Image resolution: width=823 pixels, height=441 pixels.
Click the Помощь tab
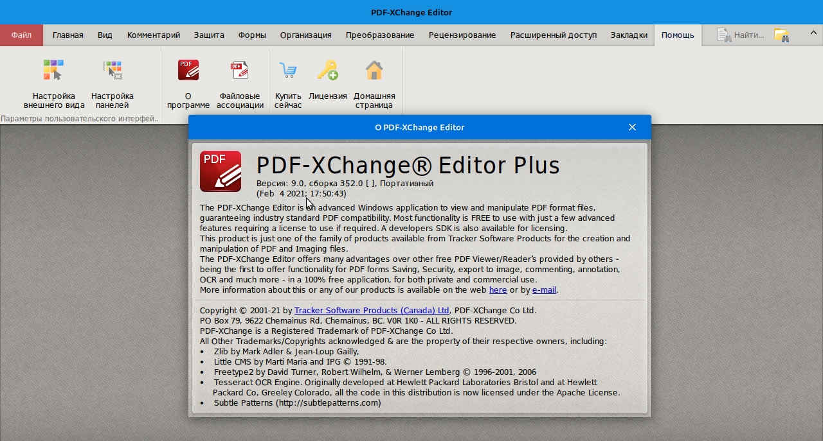[678, 35]
